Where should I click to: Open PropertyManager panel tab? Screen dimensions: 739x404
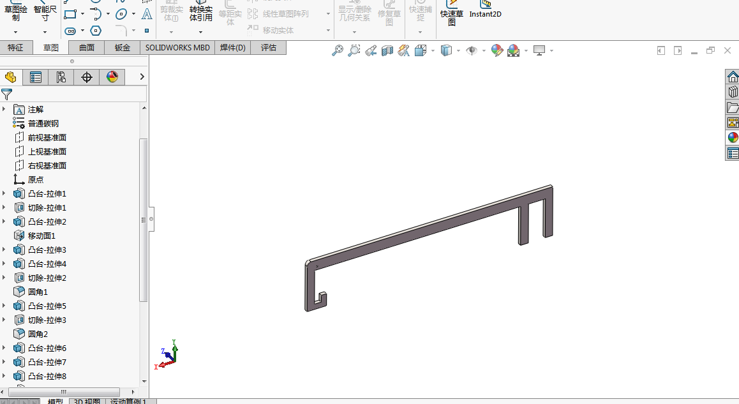point(35,77)
